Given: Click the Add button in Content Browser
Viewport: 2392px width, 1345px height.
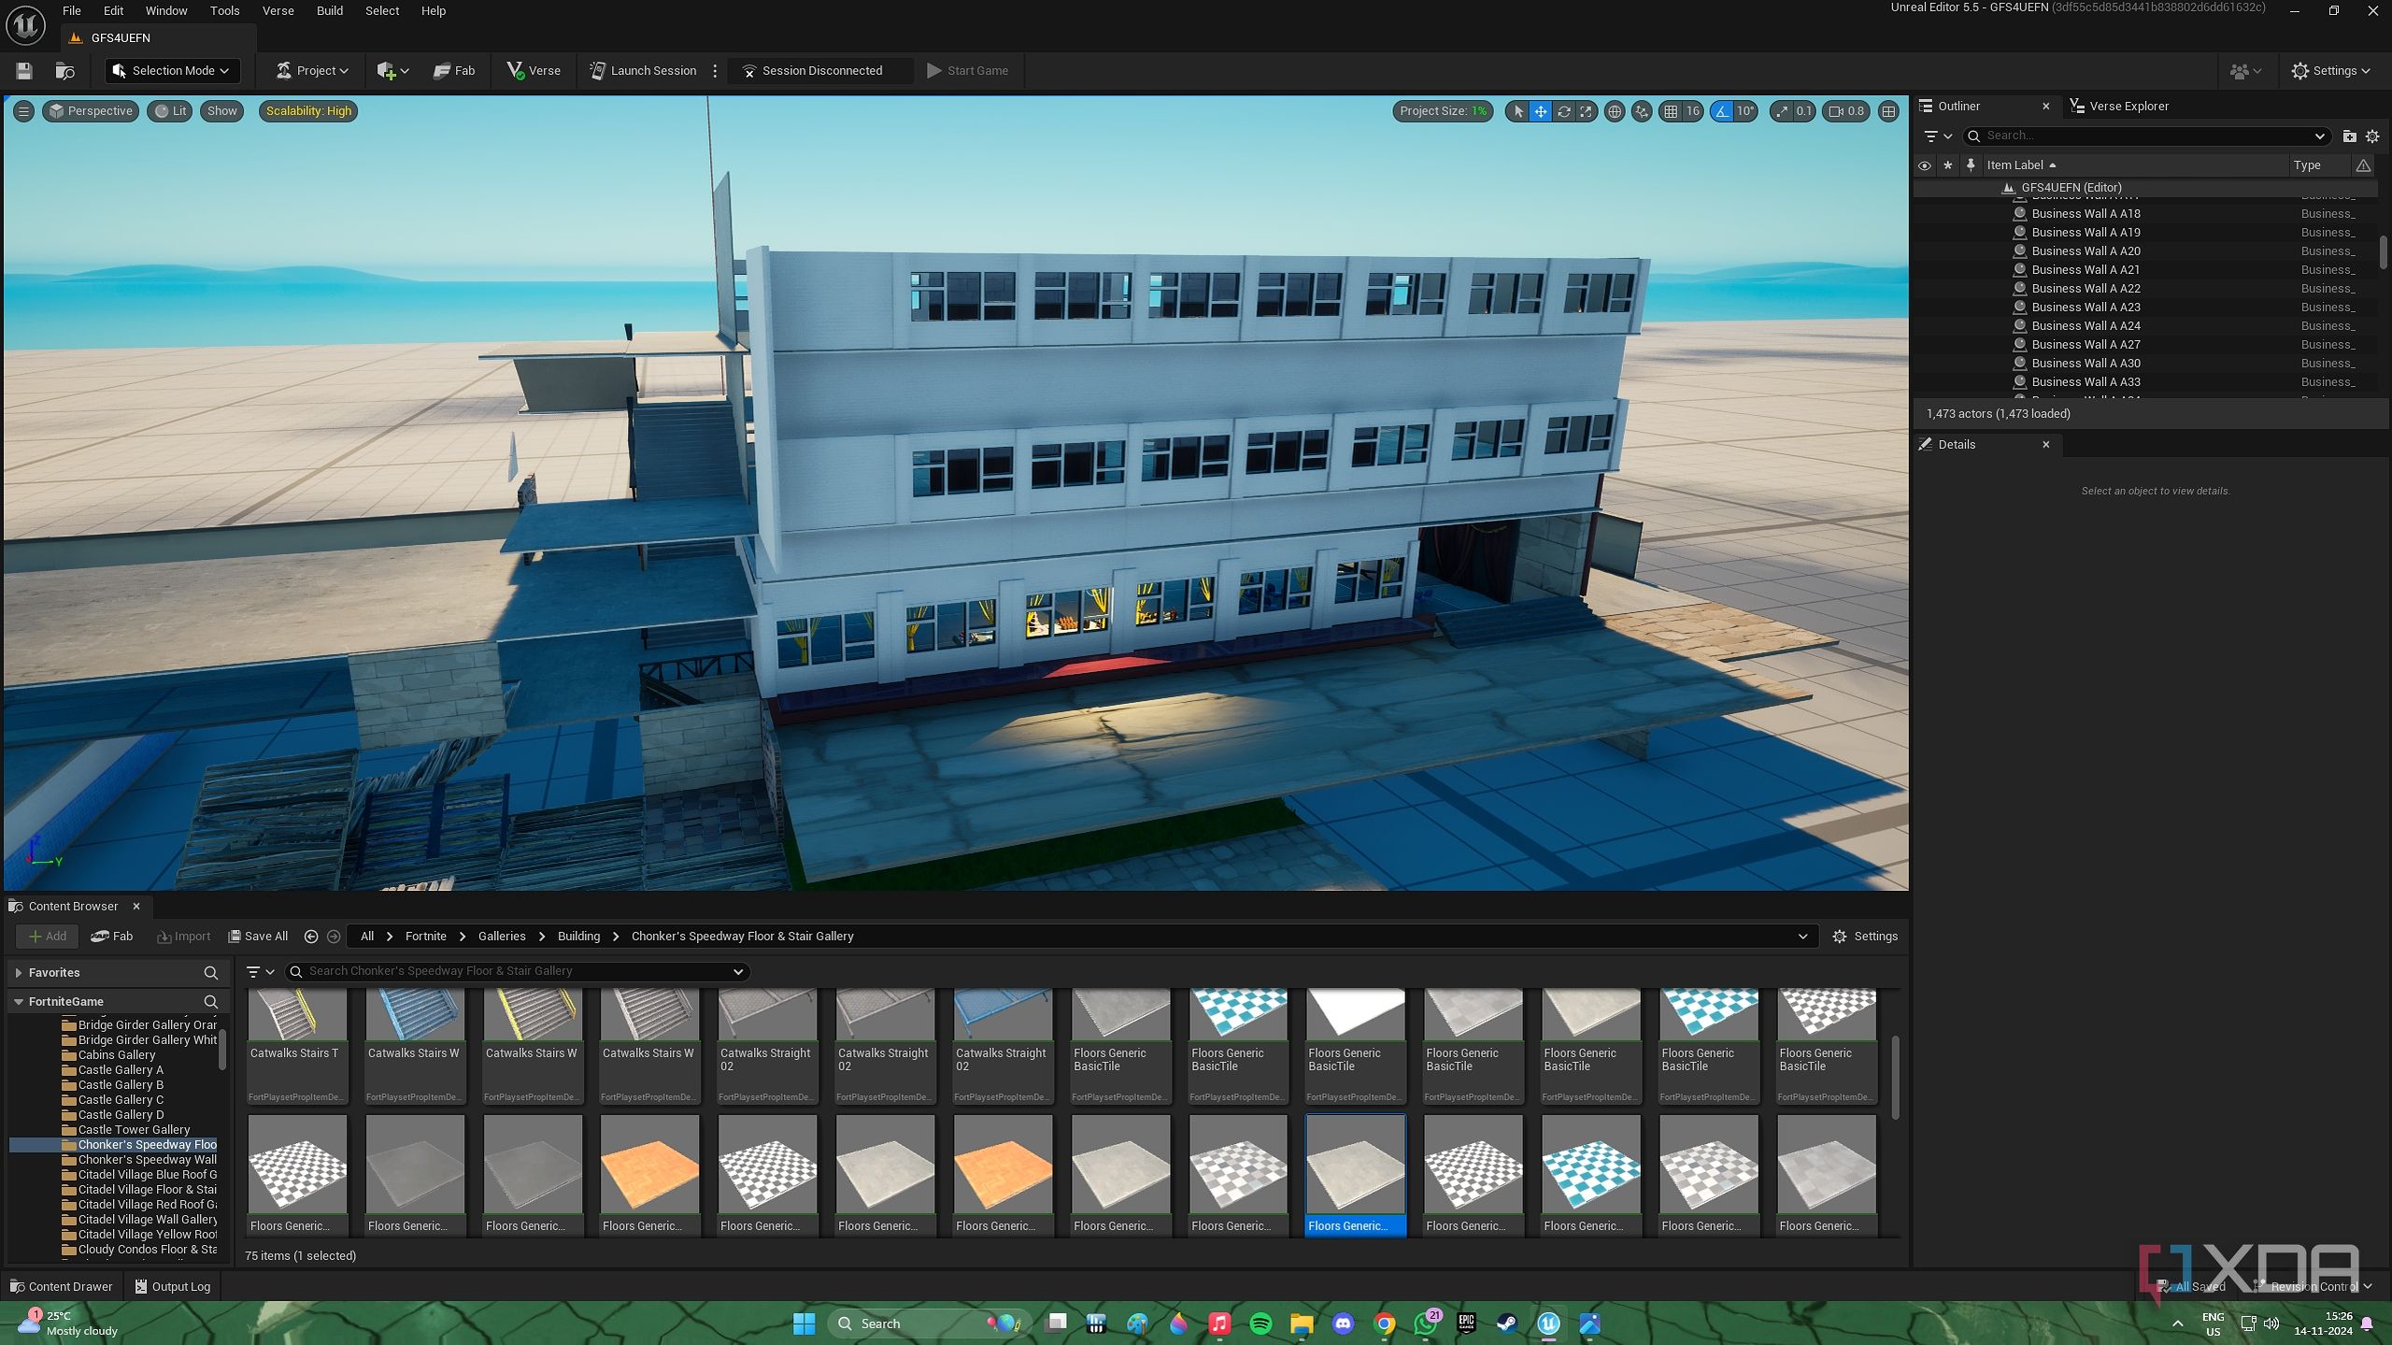Looking at the screenshot, I should [x=47, y=937].
